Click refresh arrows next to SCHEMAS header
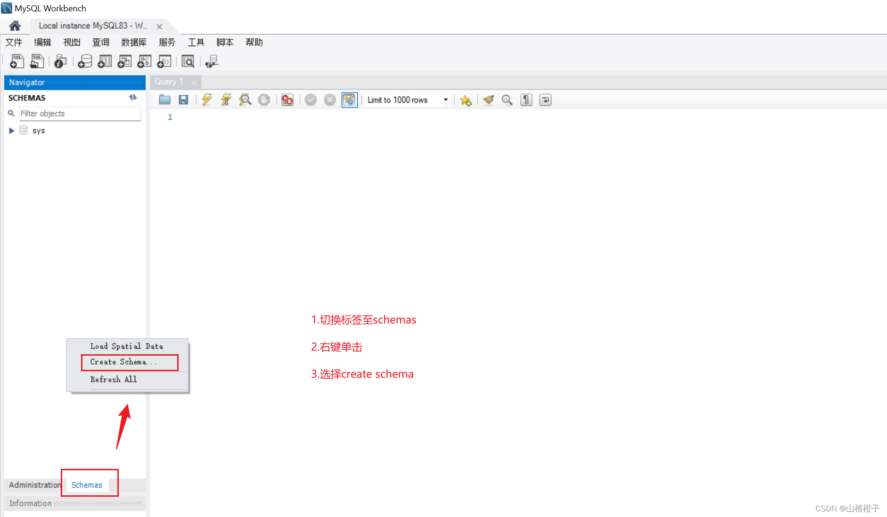This screenshot has width=887, height=517. [133, 97]
